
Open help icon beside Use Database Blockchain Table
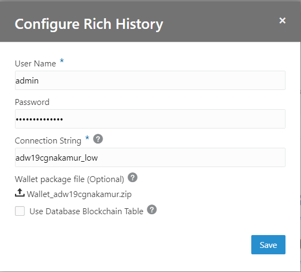click(152, 209)
